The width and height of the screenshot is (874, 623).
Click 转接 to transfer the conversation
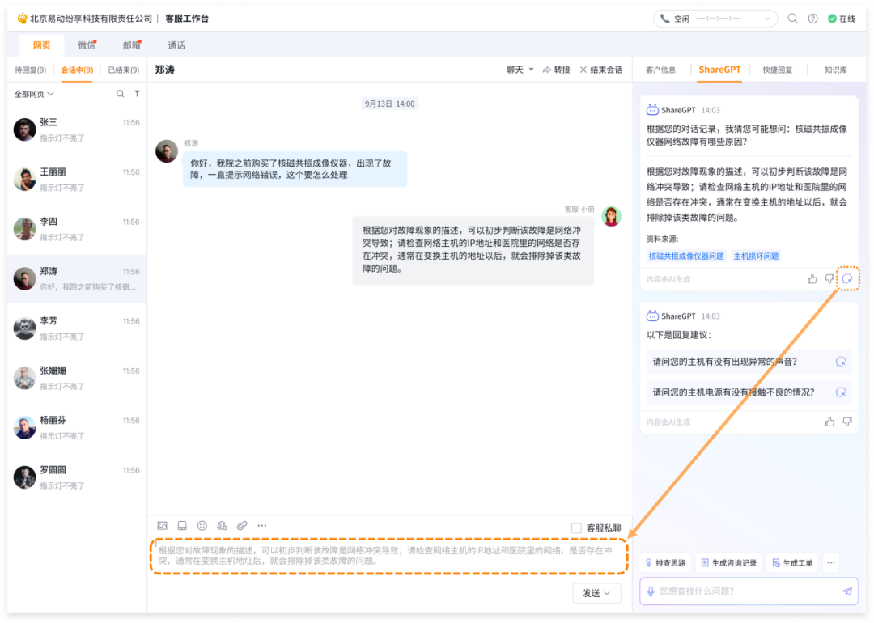(556, 70)
